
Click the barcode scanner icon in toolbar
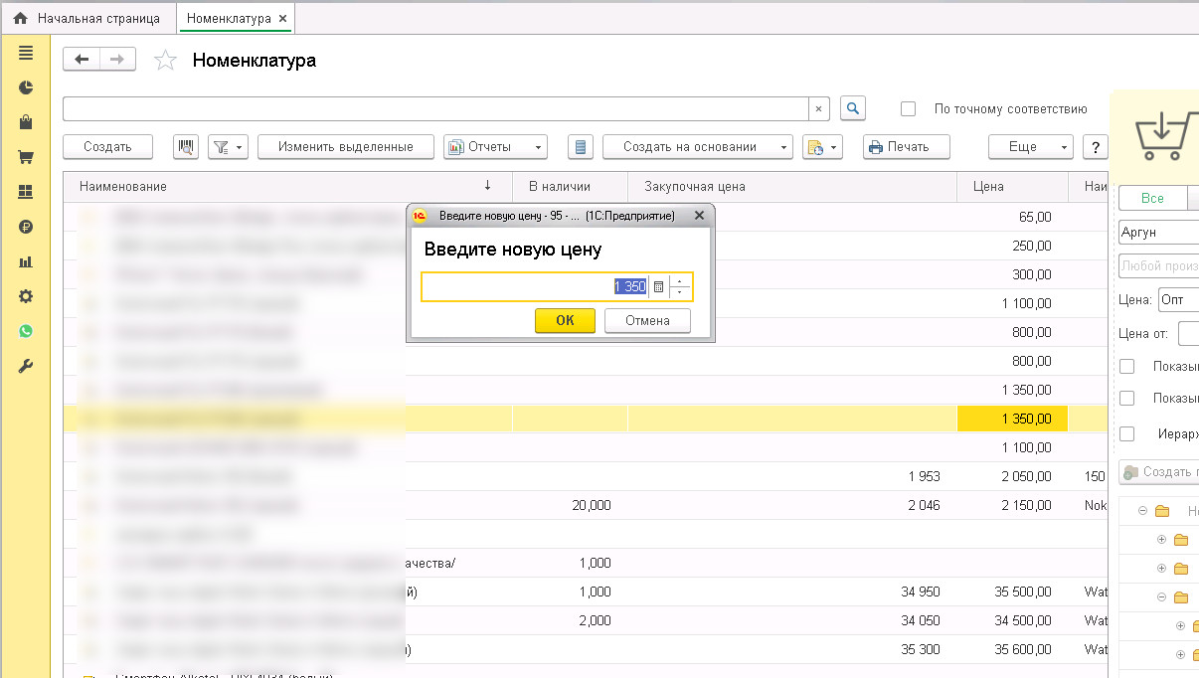click(185, 147)
